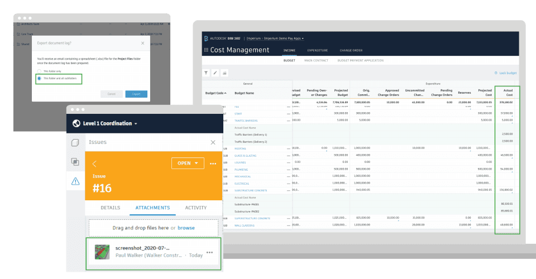
Task: Open the clash overlay icon in sidebar
Action: [x=75, y=161]
